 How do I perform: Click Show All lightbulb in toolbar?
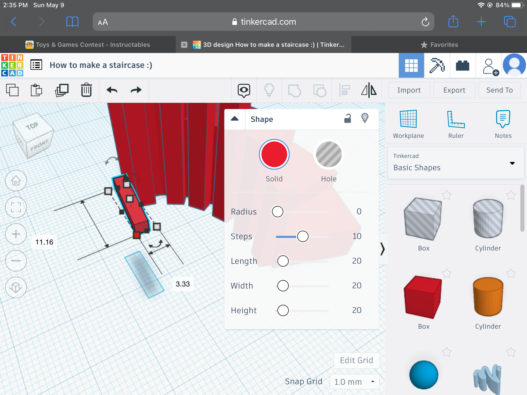(x=269, y=90)
